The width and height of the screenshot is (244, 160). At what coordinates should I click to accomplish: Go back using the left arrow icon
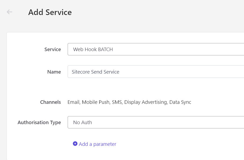point(10,12)
